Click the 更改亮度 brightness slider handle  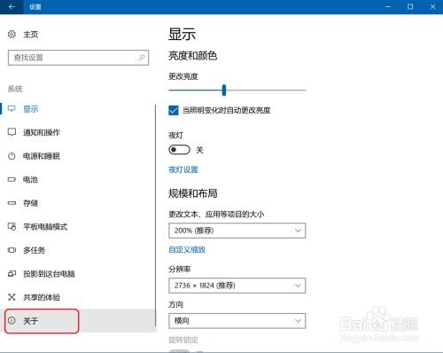point(224,90)
